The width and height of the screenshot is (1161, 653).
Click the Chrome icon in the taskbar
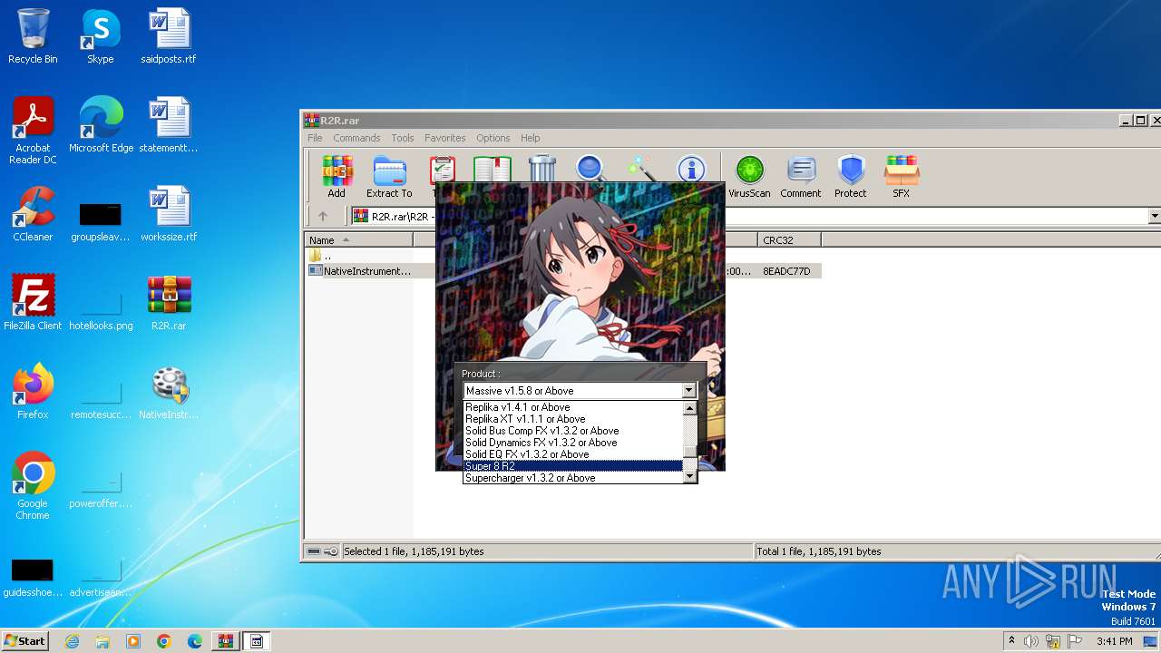pos(163,641)
